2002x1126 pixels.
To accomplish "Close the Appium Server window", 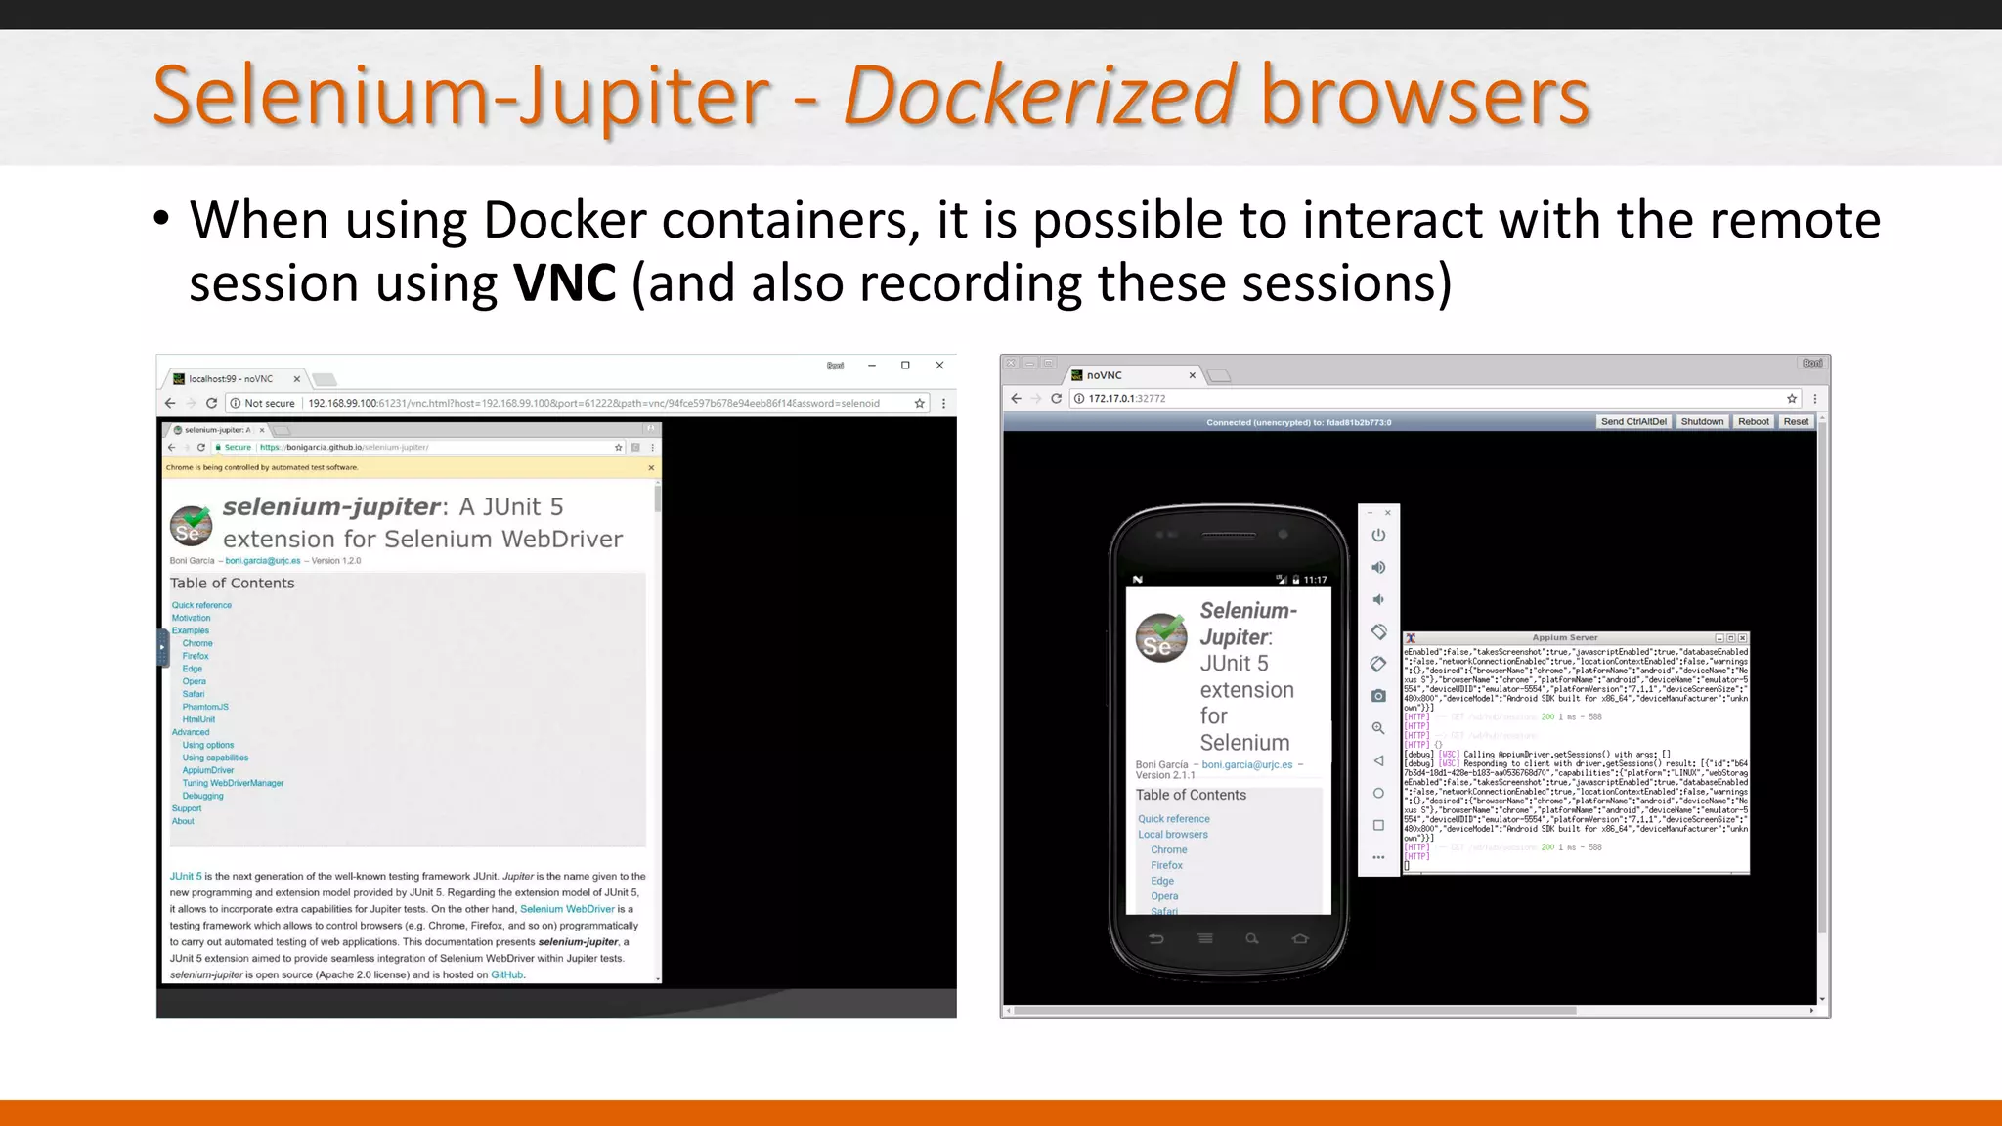I will (1742, 638).
